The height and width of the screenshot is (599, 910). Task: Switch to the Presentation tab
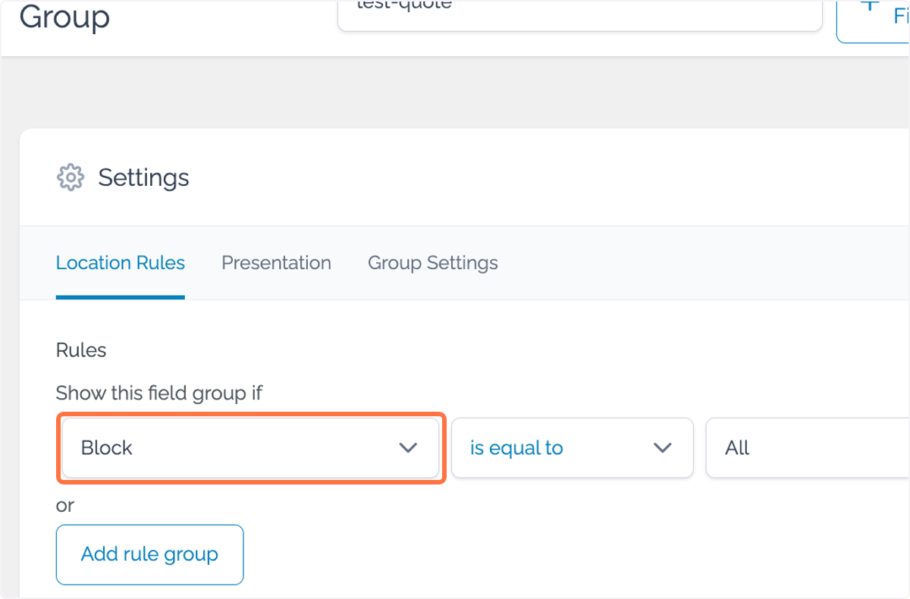tap(276, 263)
